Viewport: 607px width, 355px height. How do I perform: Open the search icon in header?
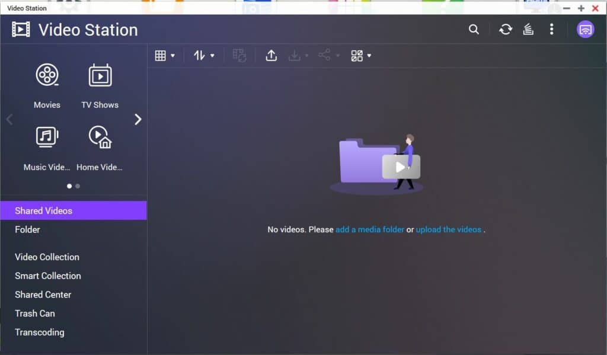[x=474, y=30]
